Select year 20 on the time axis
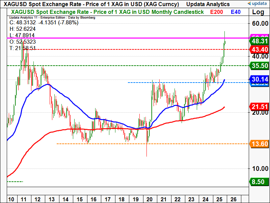Screen dimensions: 270x203 [150, 199]
